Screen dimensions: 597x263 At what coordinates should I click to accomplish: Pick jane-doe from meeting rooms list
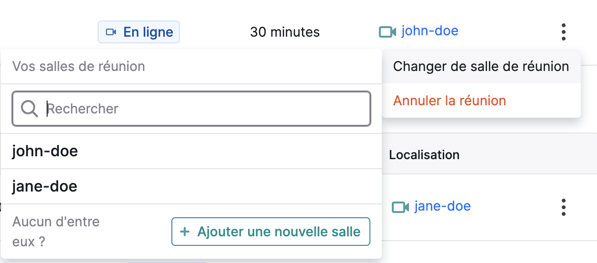[x=191, y=186]
